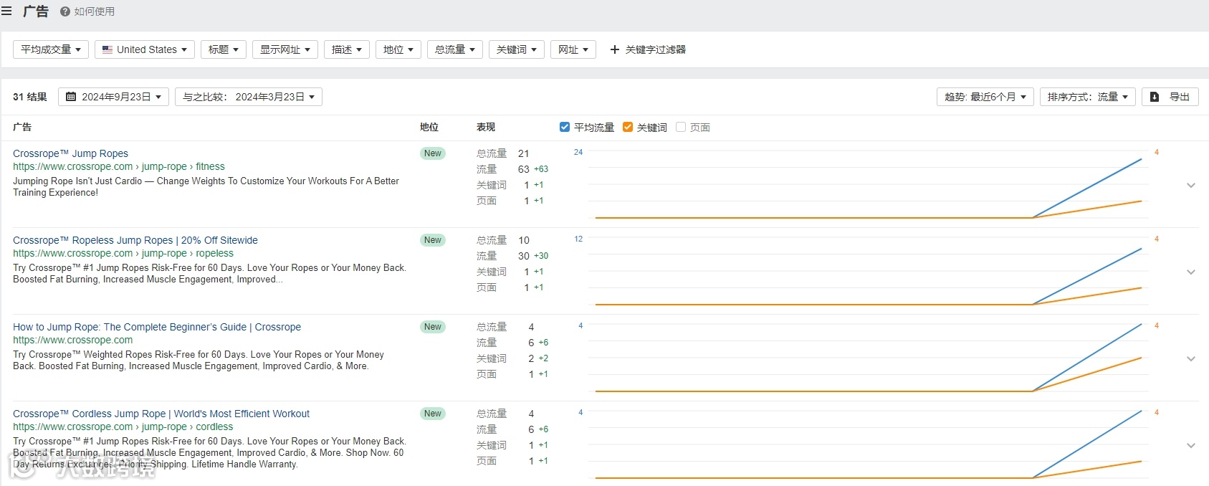1209x486 pixels.
Task: Click the +30 traffic change value
Action: 541,256
